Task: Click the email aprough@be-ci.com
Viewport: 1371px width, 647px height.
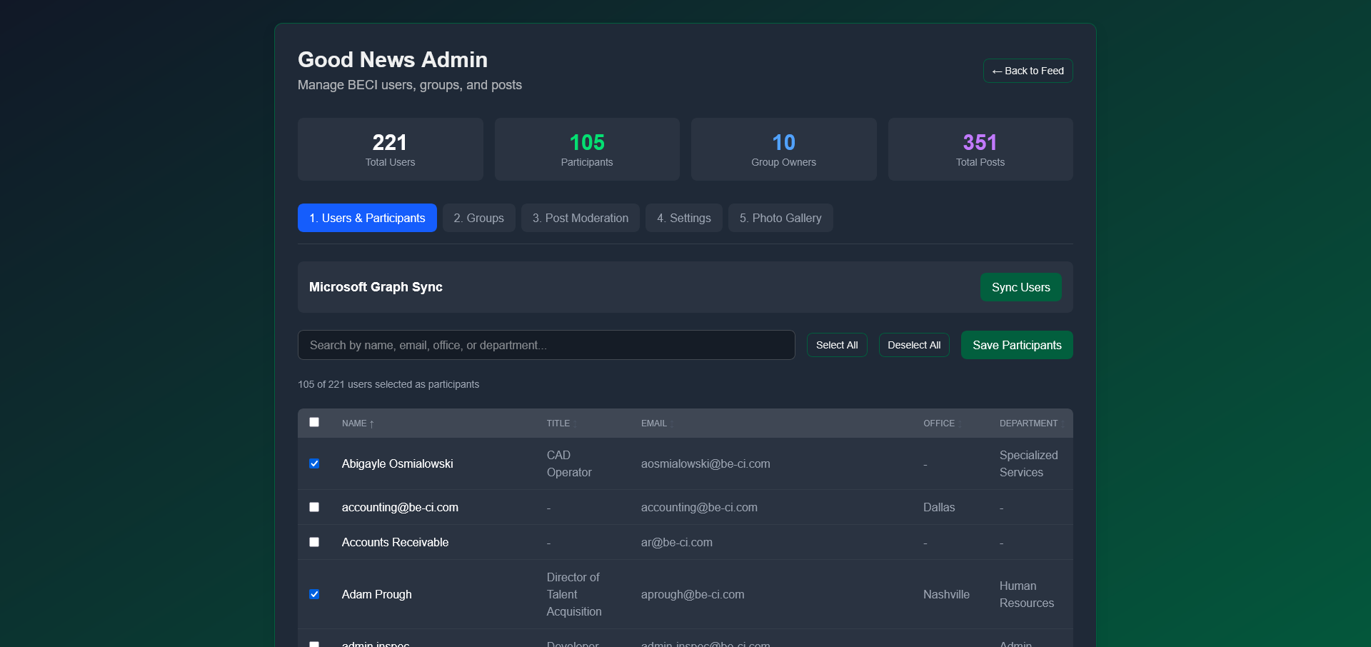Action: pos(693,594)
